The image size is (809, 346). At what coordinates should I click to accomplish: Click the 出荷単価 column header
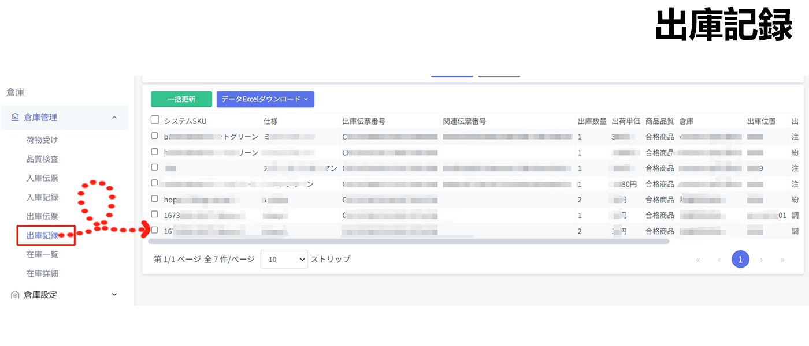click(x=626, y=121)
